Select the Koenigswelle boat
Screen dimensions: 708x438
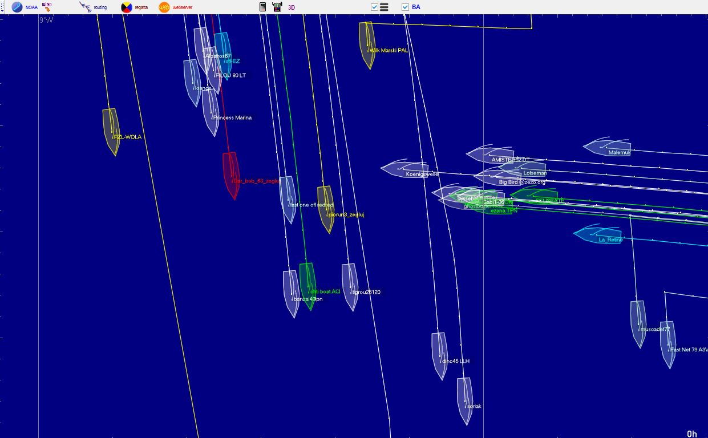pos(404,169)
